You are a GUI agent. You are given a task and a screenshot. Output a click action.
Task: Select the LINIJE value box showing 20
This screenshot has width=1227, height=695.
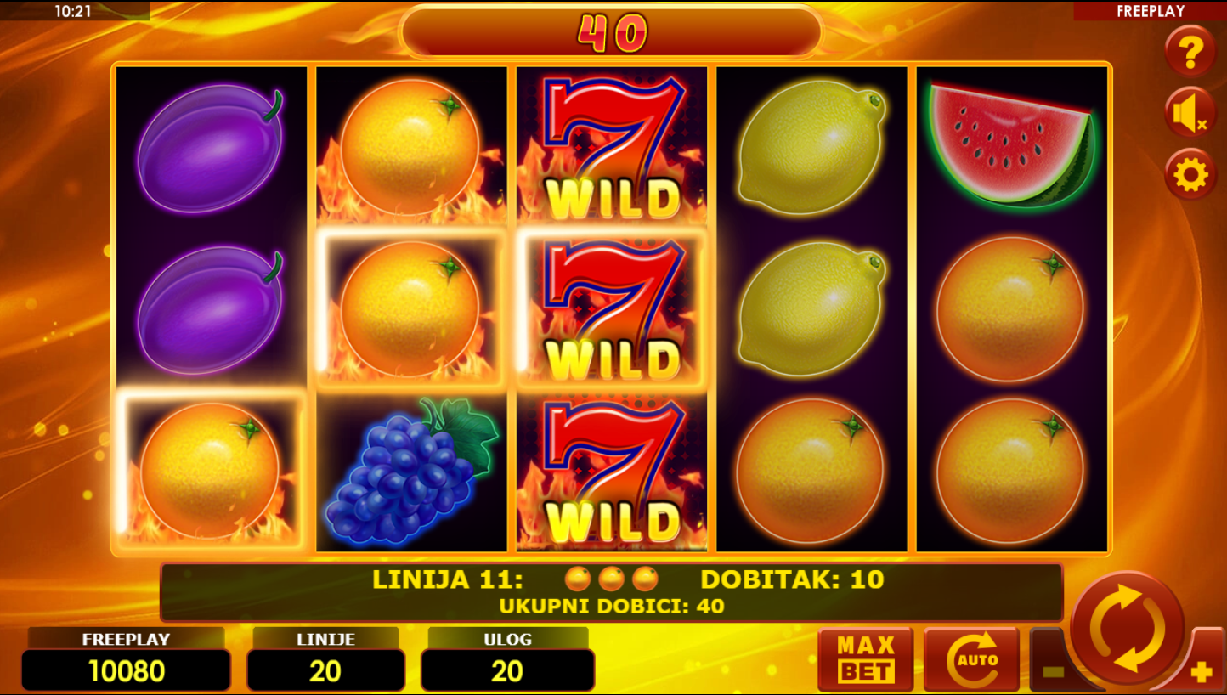pyautogui.click(x=325, y=671)
